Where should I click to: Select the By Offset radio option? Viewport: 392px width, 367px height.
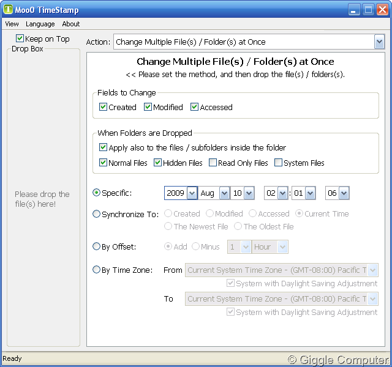click(x=96, y=247)
